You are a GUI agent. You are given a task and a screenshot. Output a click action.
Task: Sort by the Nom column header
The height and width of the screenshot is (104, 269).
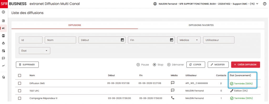32,75
